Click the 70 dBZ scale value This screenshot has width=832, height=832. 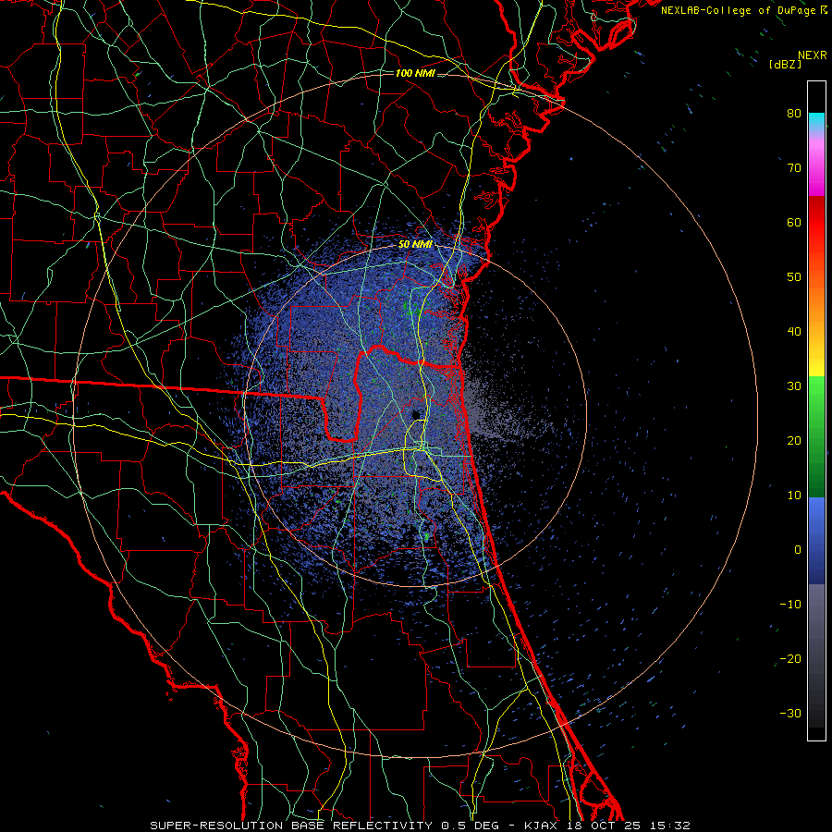(x=794, y=168)
